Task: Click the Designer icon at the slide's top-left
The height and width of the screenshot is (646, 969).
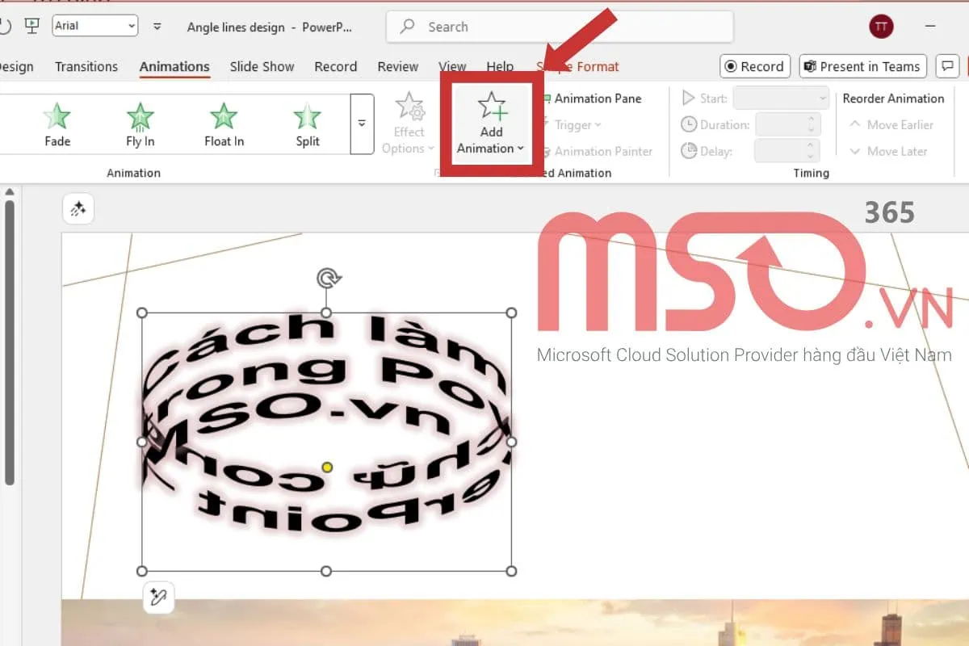Action: [x=78, y=210]
